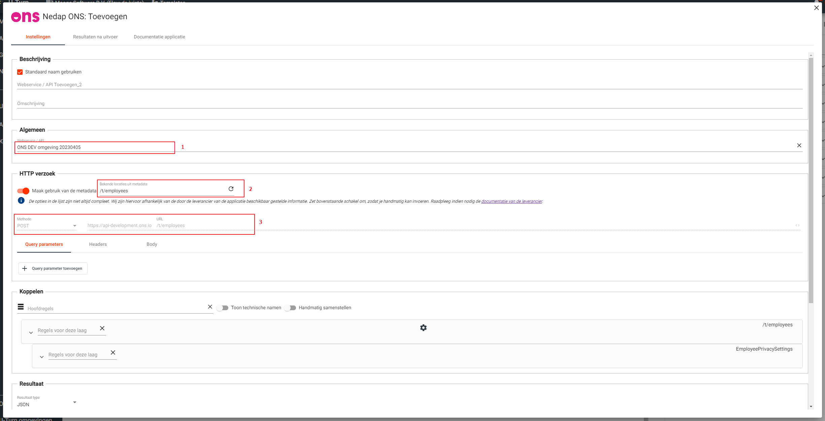Open 'documentatie van de leverancier' link

(x=511, y=201)
